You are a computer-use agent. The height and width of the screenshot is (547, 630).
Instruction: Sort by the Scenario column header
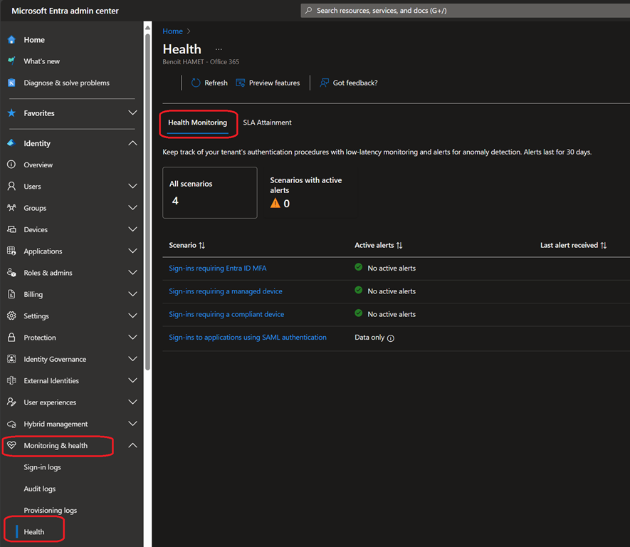pyautogui.click(x=187, y=245)
